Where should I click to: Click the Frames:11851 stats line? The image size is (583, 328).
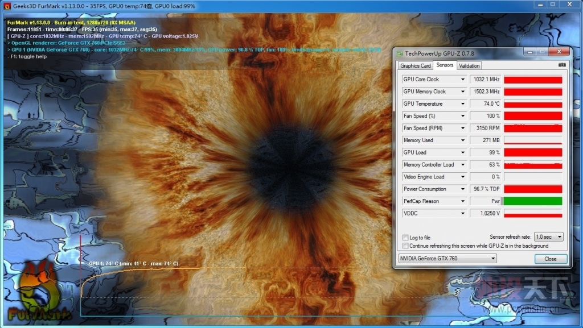82,30
